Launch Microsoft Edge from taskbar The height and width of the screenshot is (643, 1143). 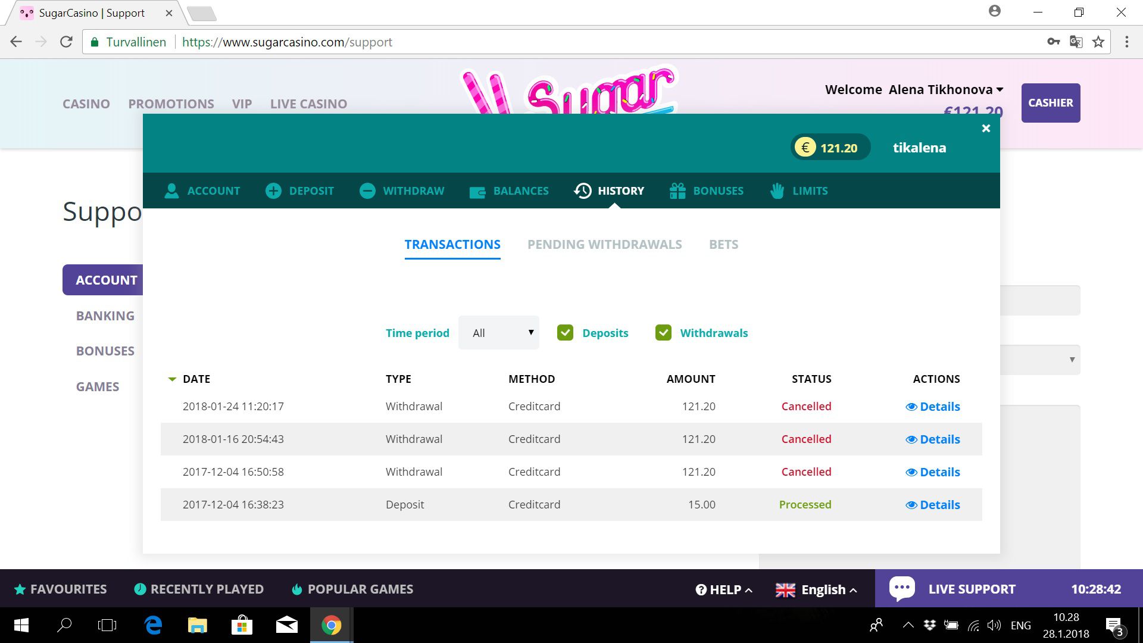tap(153, 625)
